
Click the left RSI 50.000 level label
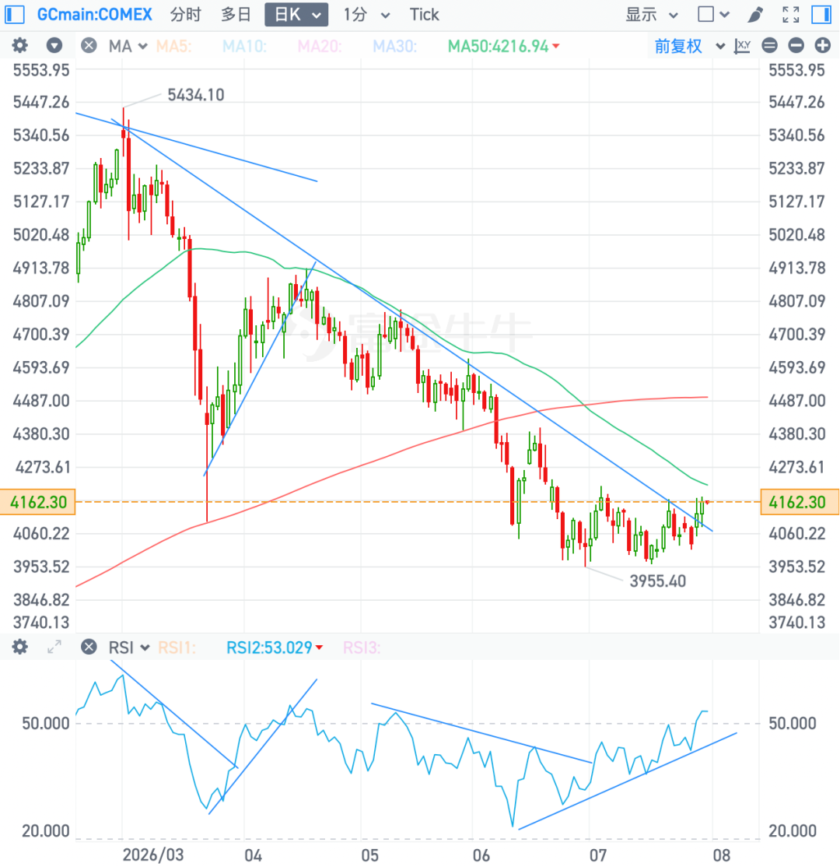[46, 723]
